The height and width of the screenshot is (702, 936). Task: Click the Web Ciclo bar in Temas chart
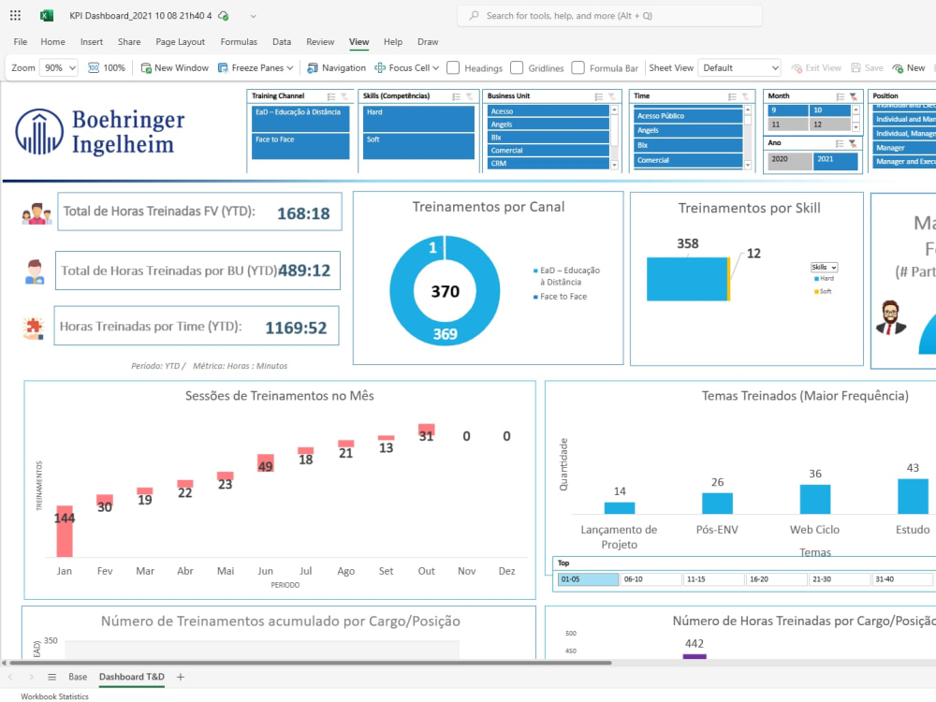pyautogui.click(x=815, y=499)
